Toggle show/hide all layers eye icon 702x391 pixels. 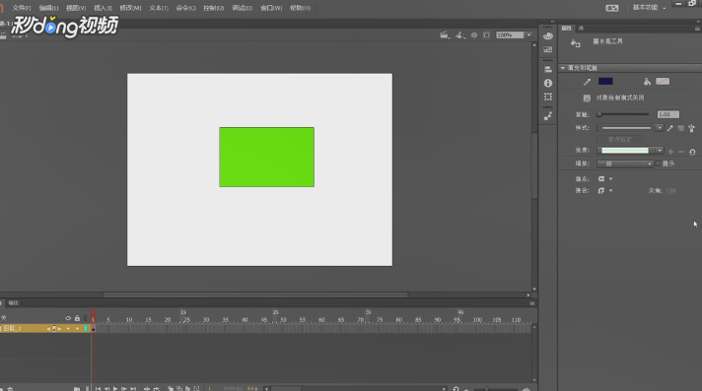tap(68, 318)
